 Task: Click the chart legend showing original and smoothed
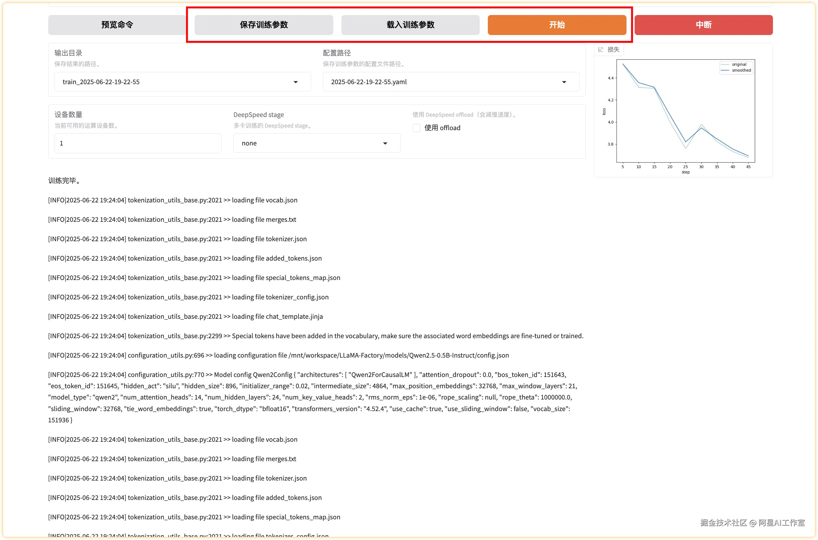click(x=736, y=67)
